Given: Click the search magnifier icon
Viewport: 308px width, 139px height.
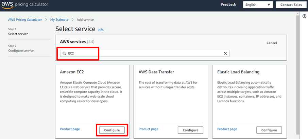Looking at the screenshot, I should [x=64, y=53].
